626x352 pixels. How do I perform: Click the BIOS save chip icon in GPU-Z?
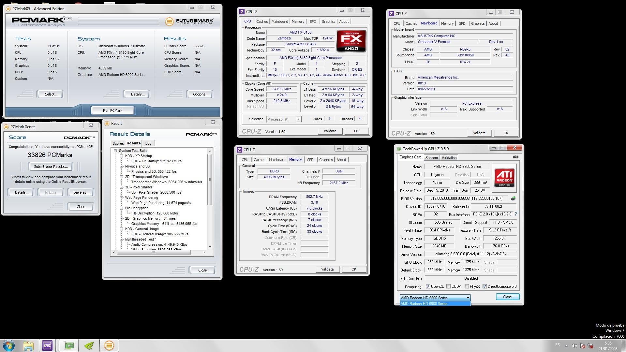513,198
